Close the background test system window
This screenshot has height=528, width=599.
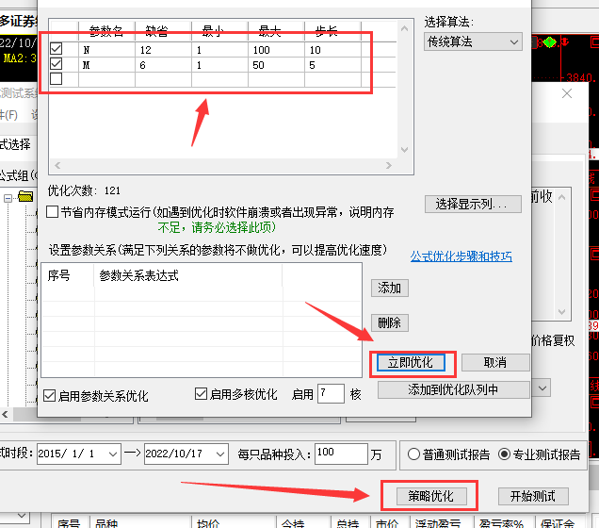(567, 93)
